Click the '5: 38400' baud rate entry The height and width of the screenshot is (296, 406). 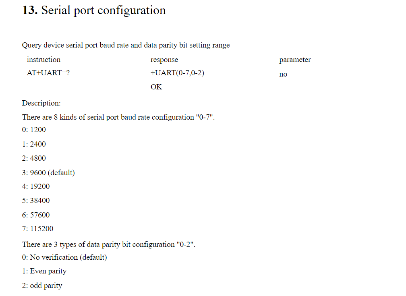click(36, 201)
